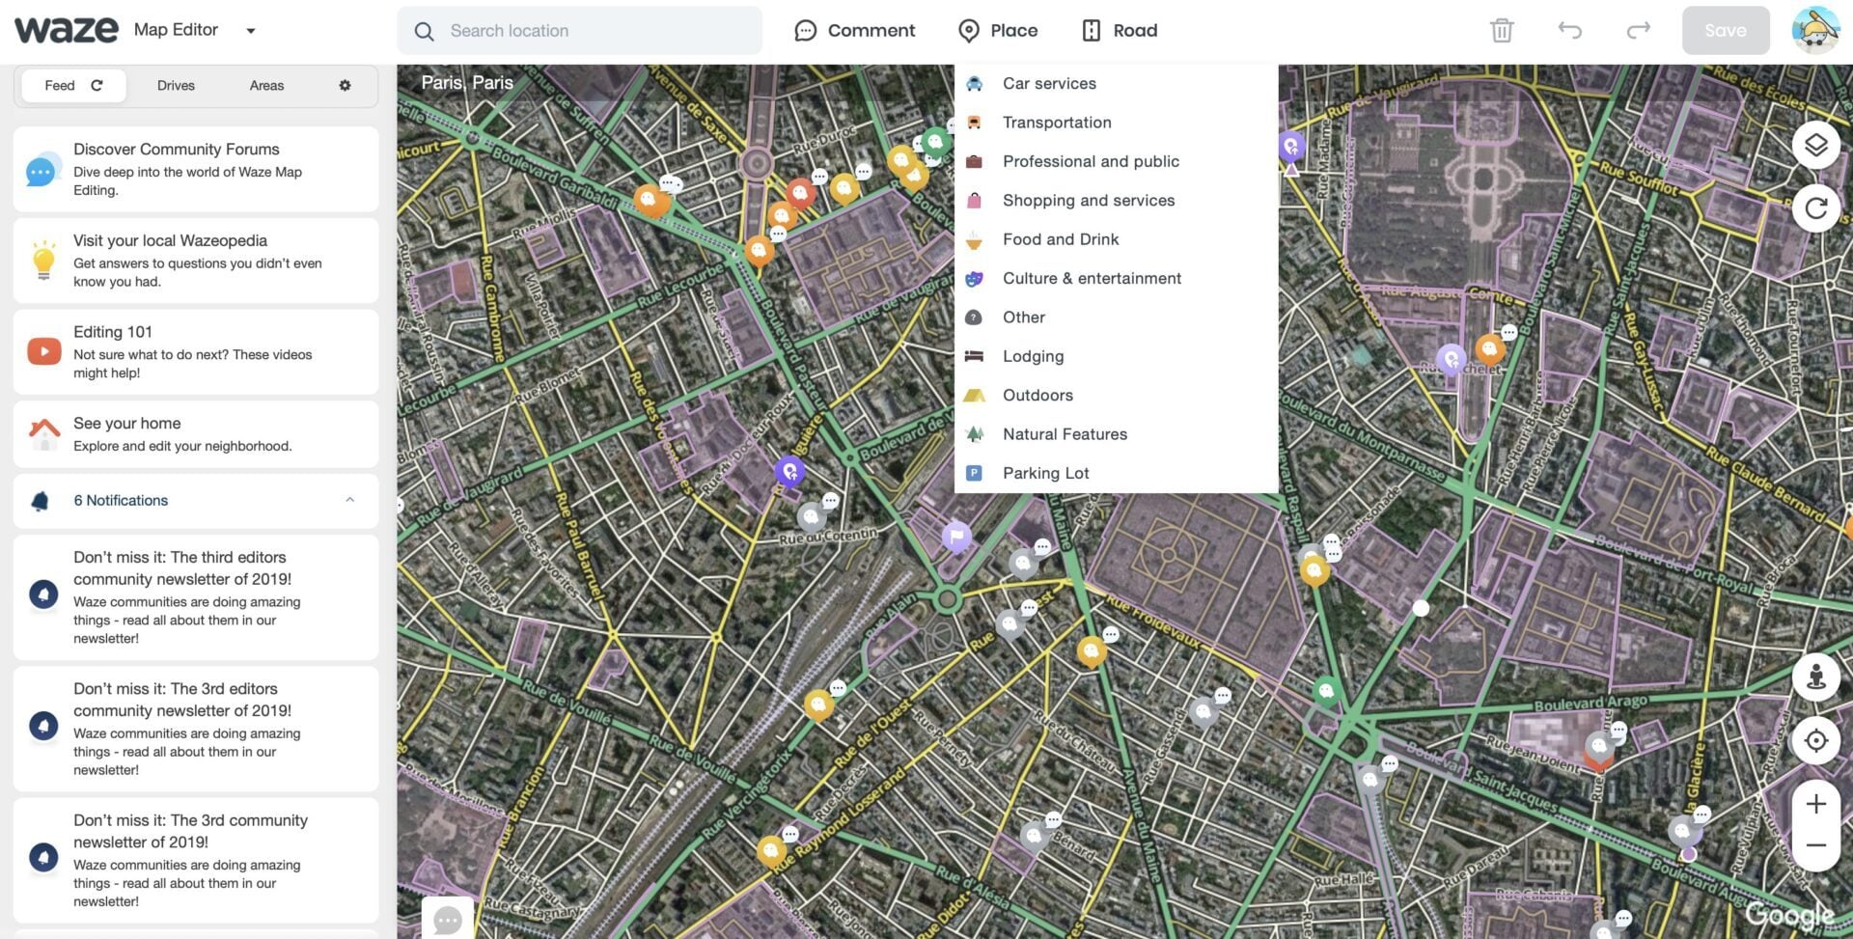The image size is (1853, 939).
Task: Select Parking Lot from the menu
Action: [1045, 473]
